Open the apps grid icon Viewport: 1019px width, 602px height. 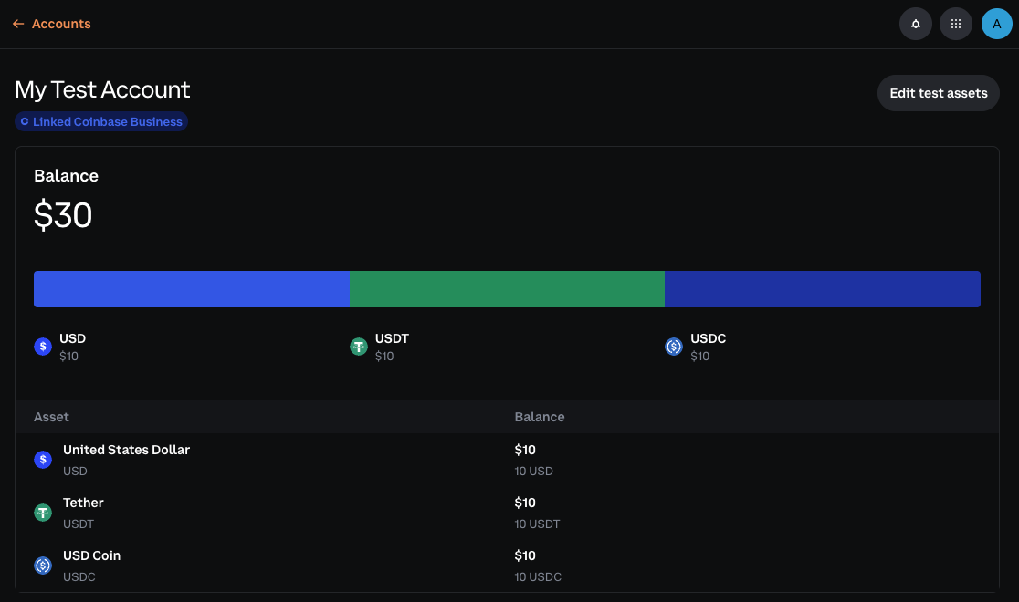pyautogui.click(x=956, y=24)
